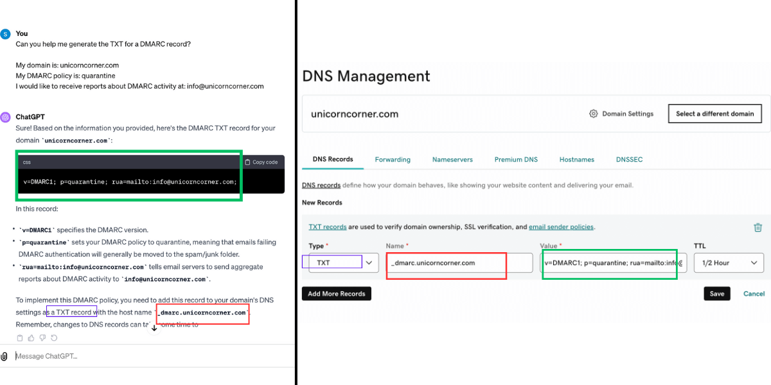Go to the DNSSEC tab
Viewport: 771px width, 385px height.
[x=629, y=159]
